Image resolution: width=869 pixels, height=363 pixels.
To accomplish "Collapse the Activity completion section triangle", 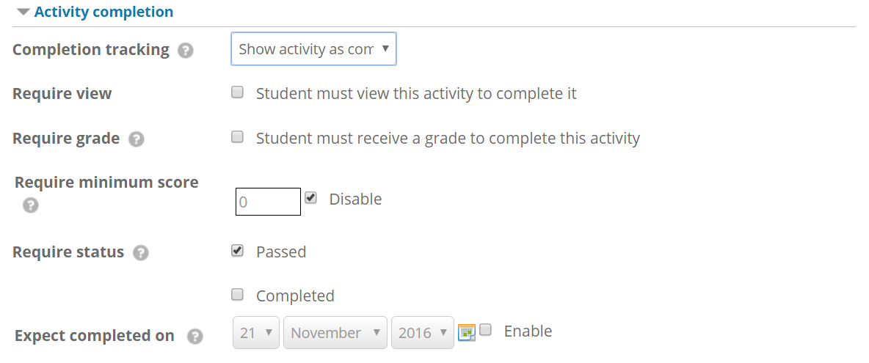I will coord(23,12).
